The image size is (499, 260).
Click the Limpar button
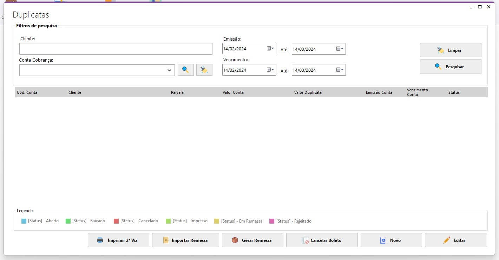(x=451, y=50)
